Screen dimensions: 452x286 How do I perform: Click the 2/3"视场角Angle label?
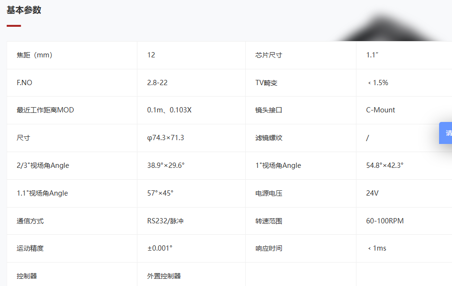(x=43, y=165)
